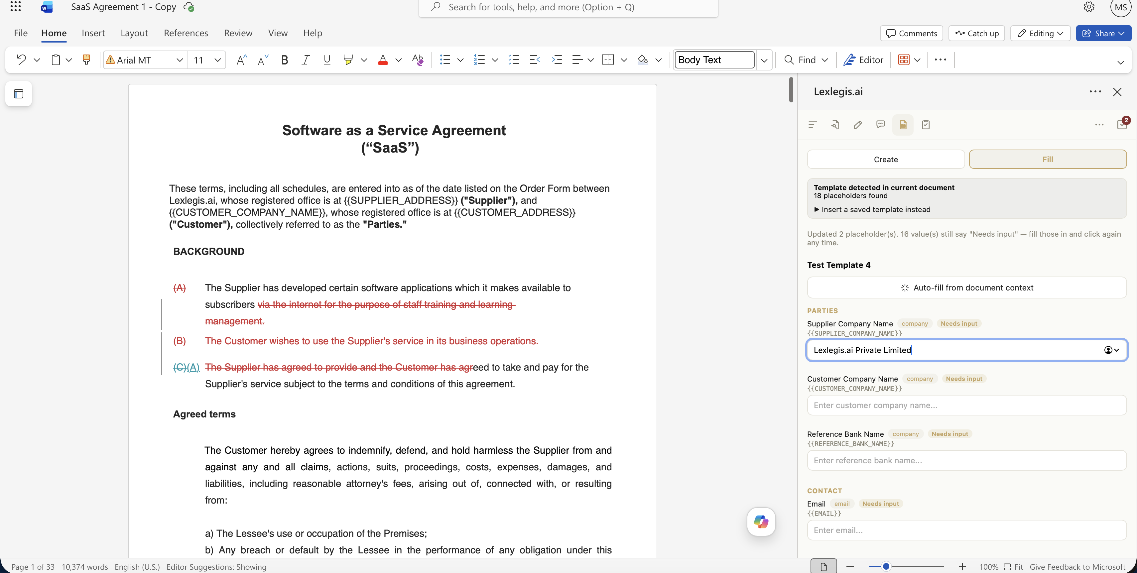The image size is (1137, 573).
Task: Click the line-spacing list icon
Action: click(514, 59)
